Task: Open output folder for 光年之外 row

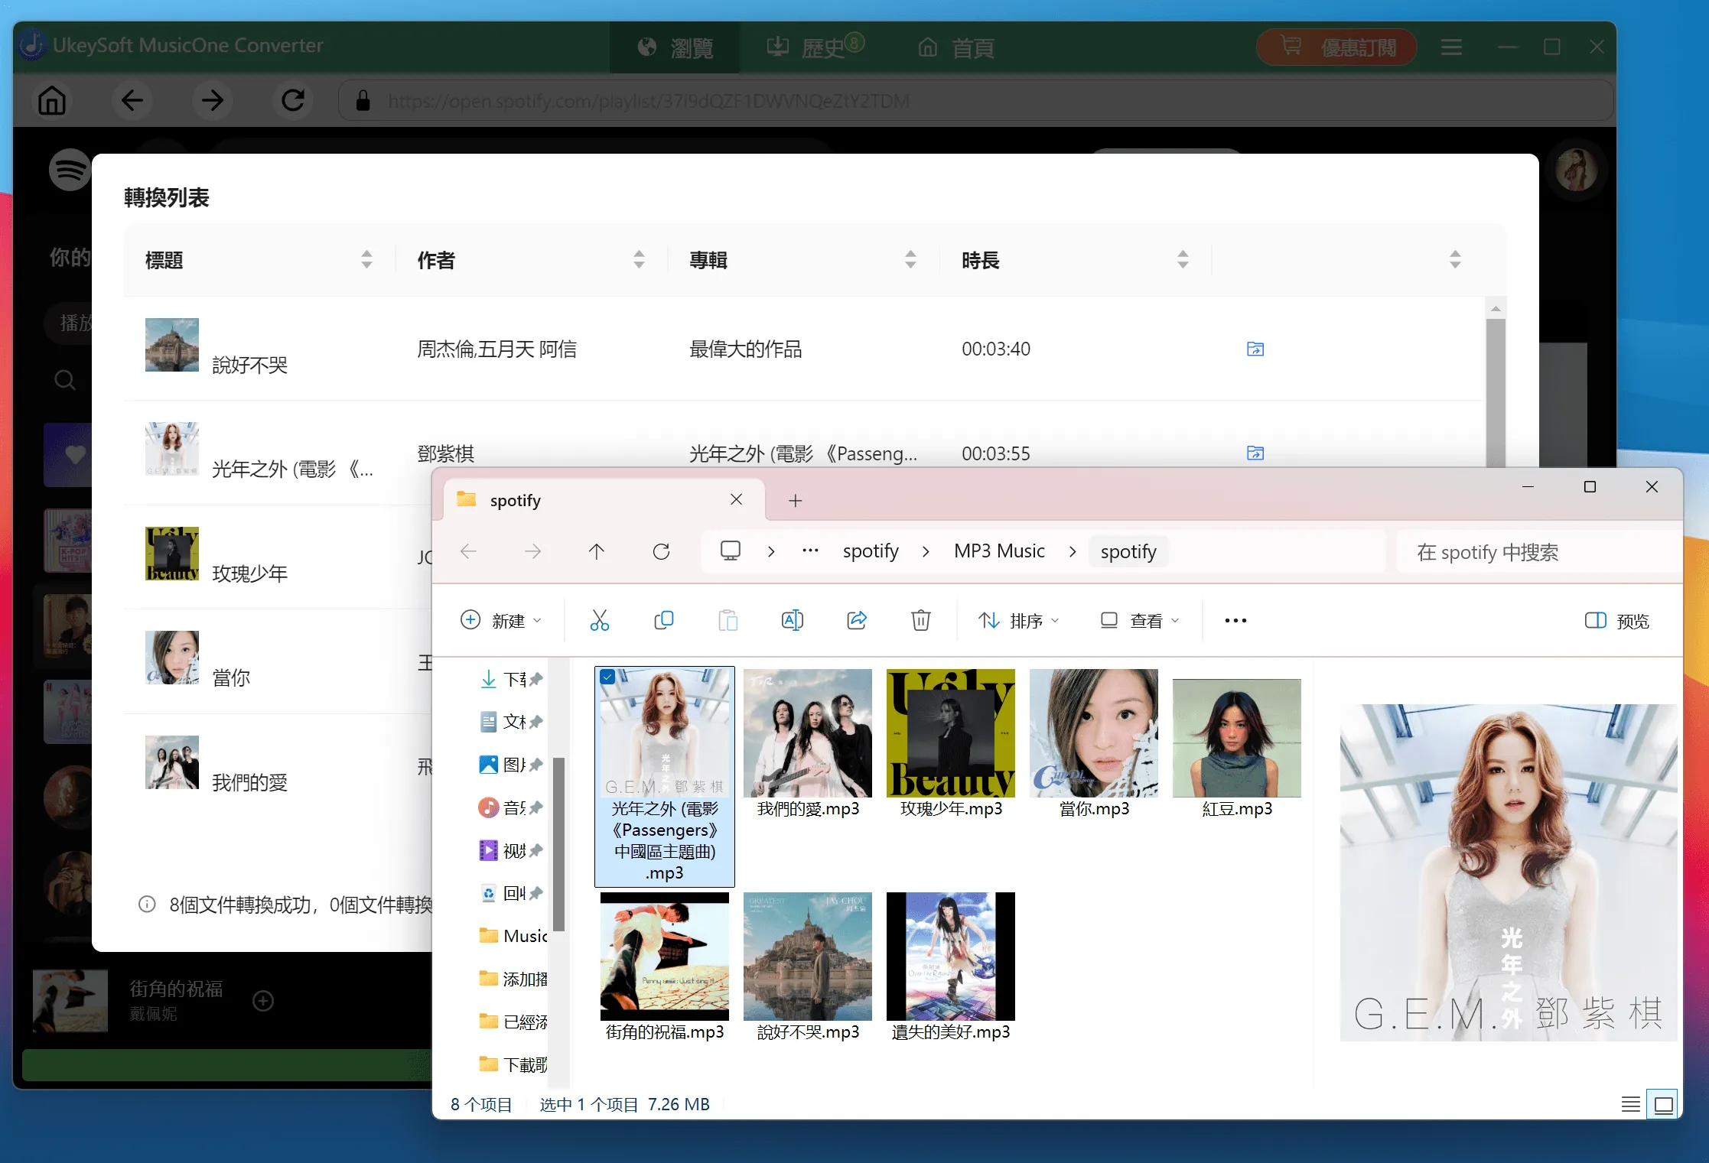Action: 1255,453
